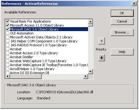Select the 'Visual Basic For Applications' row text

click(x=30, y=21)
